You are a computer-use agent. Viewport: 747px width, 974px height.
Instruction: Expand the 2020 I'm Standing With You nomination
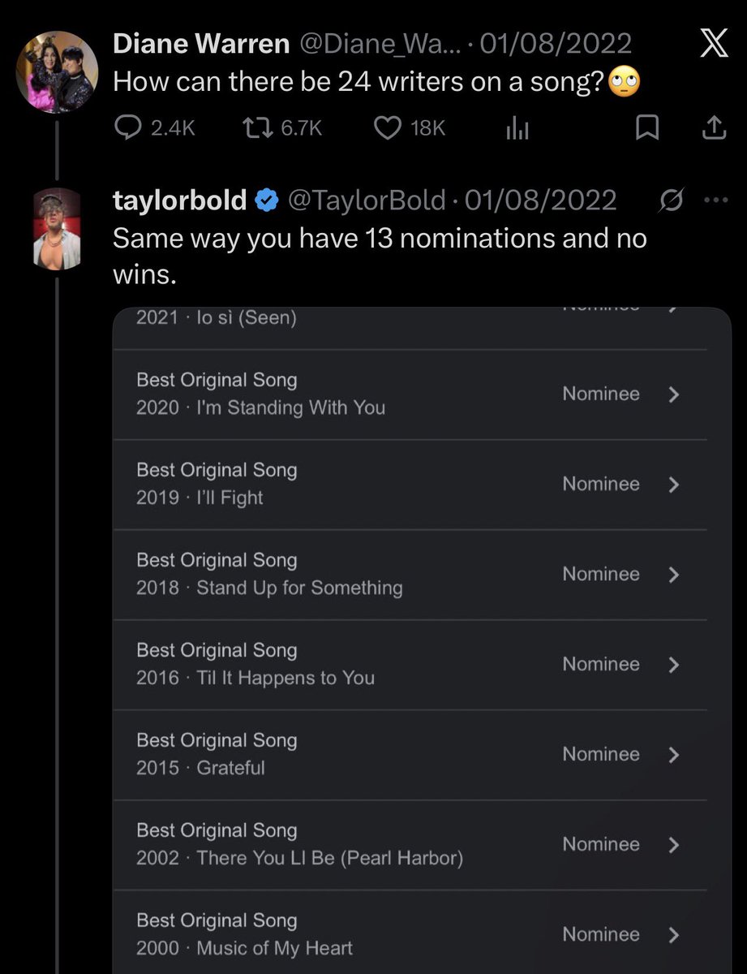click(x=672, y=394)
